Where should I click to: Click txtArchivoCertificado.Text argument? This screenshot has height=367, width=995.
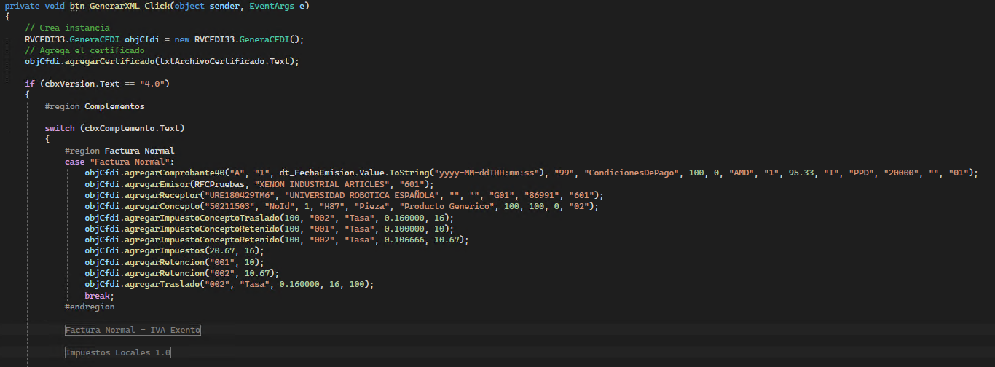pos(227,61)
